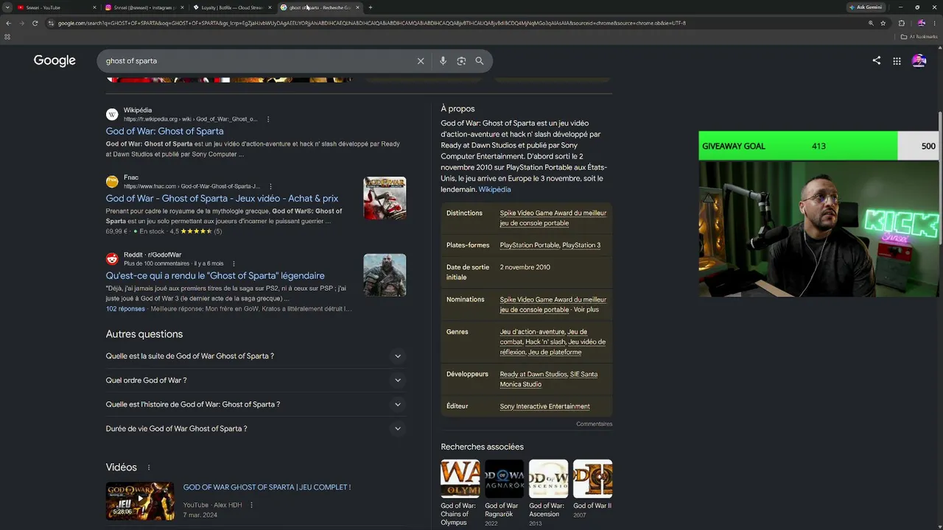Open the Reddit Kratos thumbnail
This screenshot has height=530, width=943.
coord(385,275)
